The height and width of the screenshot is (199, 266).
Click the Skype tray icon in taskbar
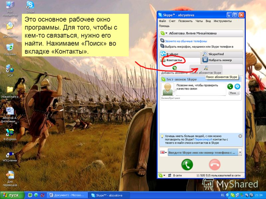click(233, 195)
